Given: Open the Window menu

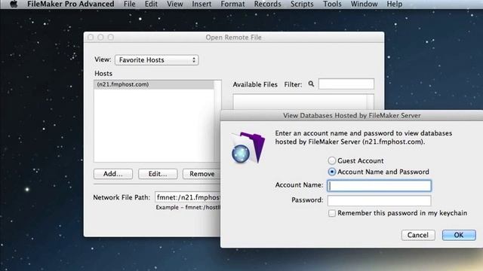Looking at the screenshot, I should click(x=364, y=4).
